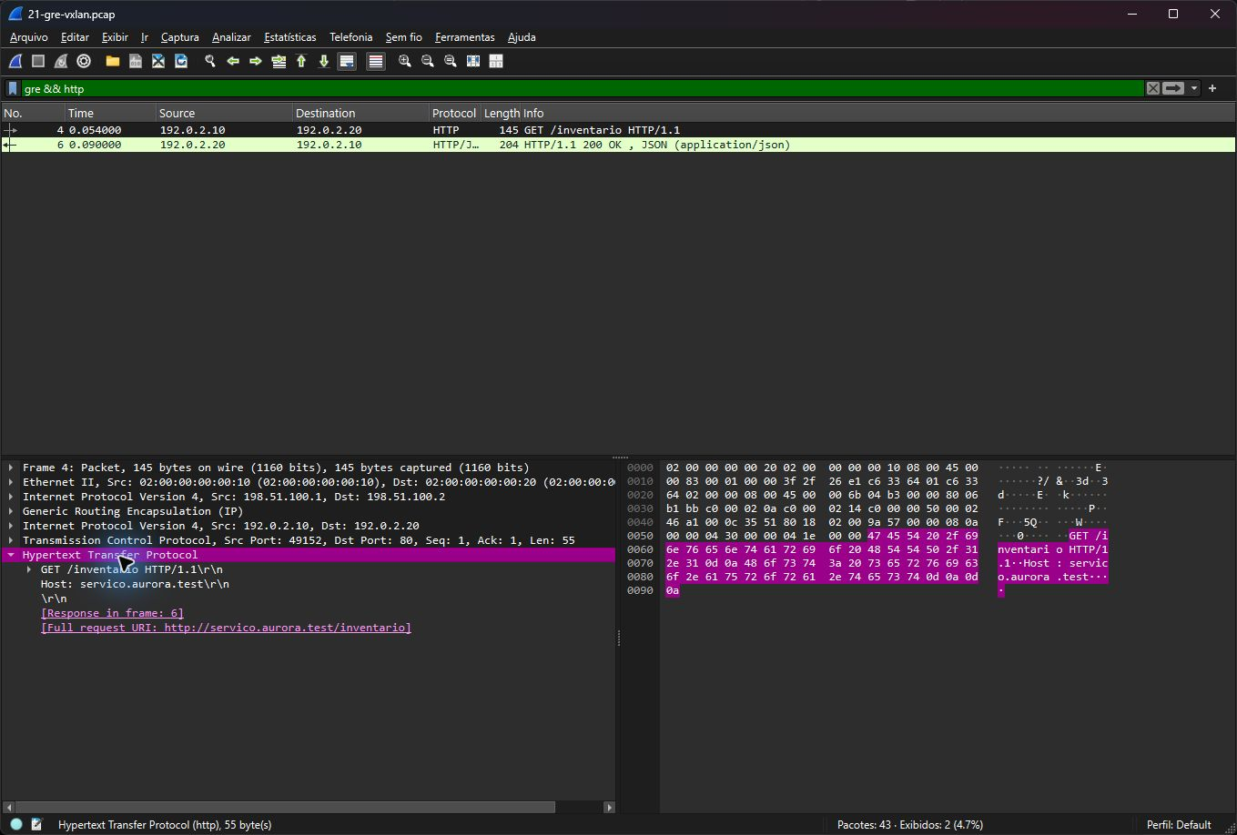Open the display filter bookmark menu
Image resolution: width=1237 pixels, height=835 pixels.
(x=13, y=88)
